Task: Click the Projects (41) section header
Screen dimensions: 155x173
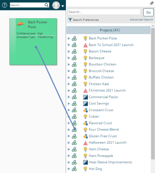Action: (x=108, y=30)
